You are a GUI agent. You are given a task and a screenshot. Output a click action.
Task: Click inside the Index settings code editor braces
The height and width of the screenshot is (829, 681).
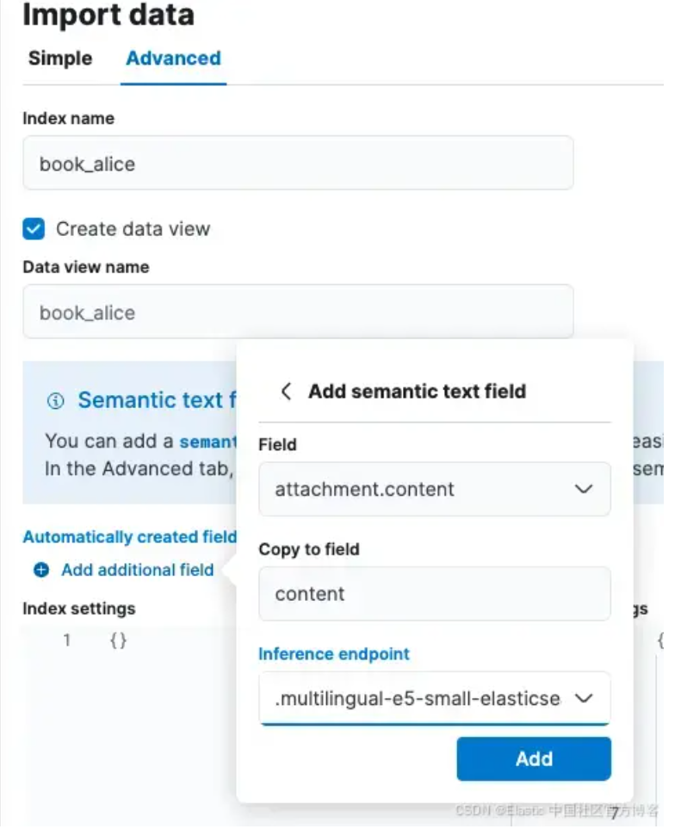point(119,641)
